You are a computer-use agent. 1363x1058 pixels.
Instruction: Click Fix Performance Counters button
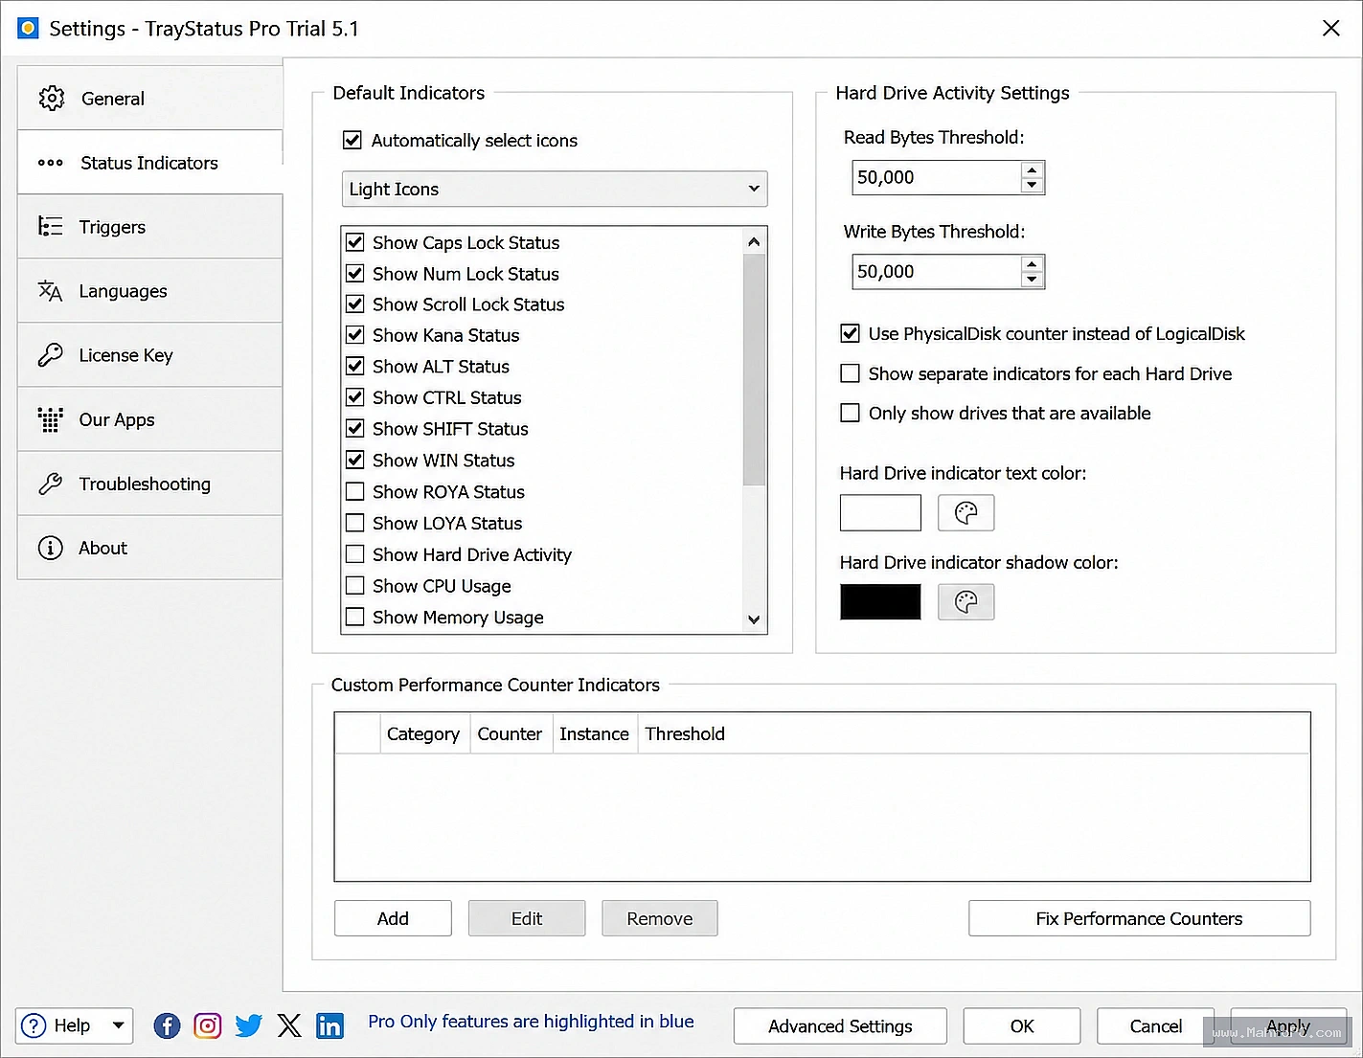[x=1139, y=918]
